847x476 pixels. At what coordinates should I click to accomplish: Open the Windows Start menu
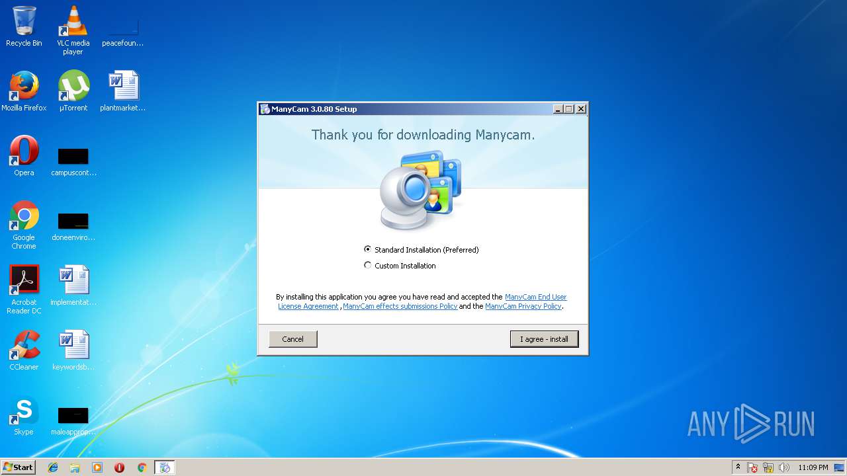[x=18, y=467]
